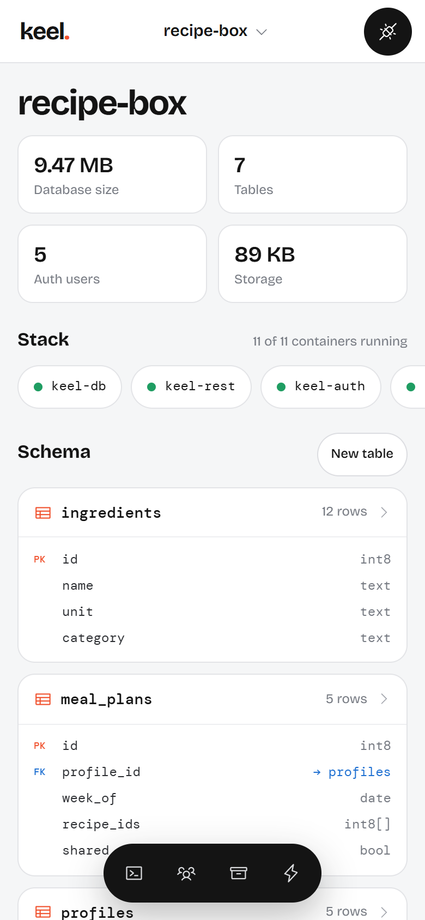Open the users icon in bottom bar
Image resolution: width=425 pixels, height=920 pixels.
pyautogui.click(x=186, y=873)
